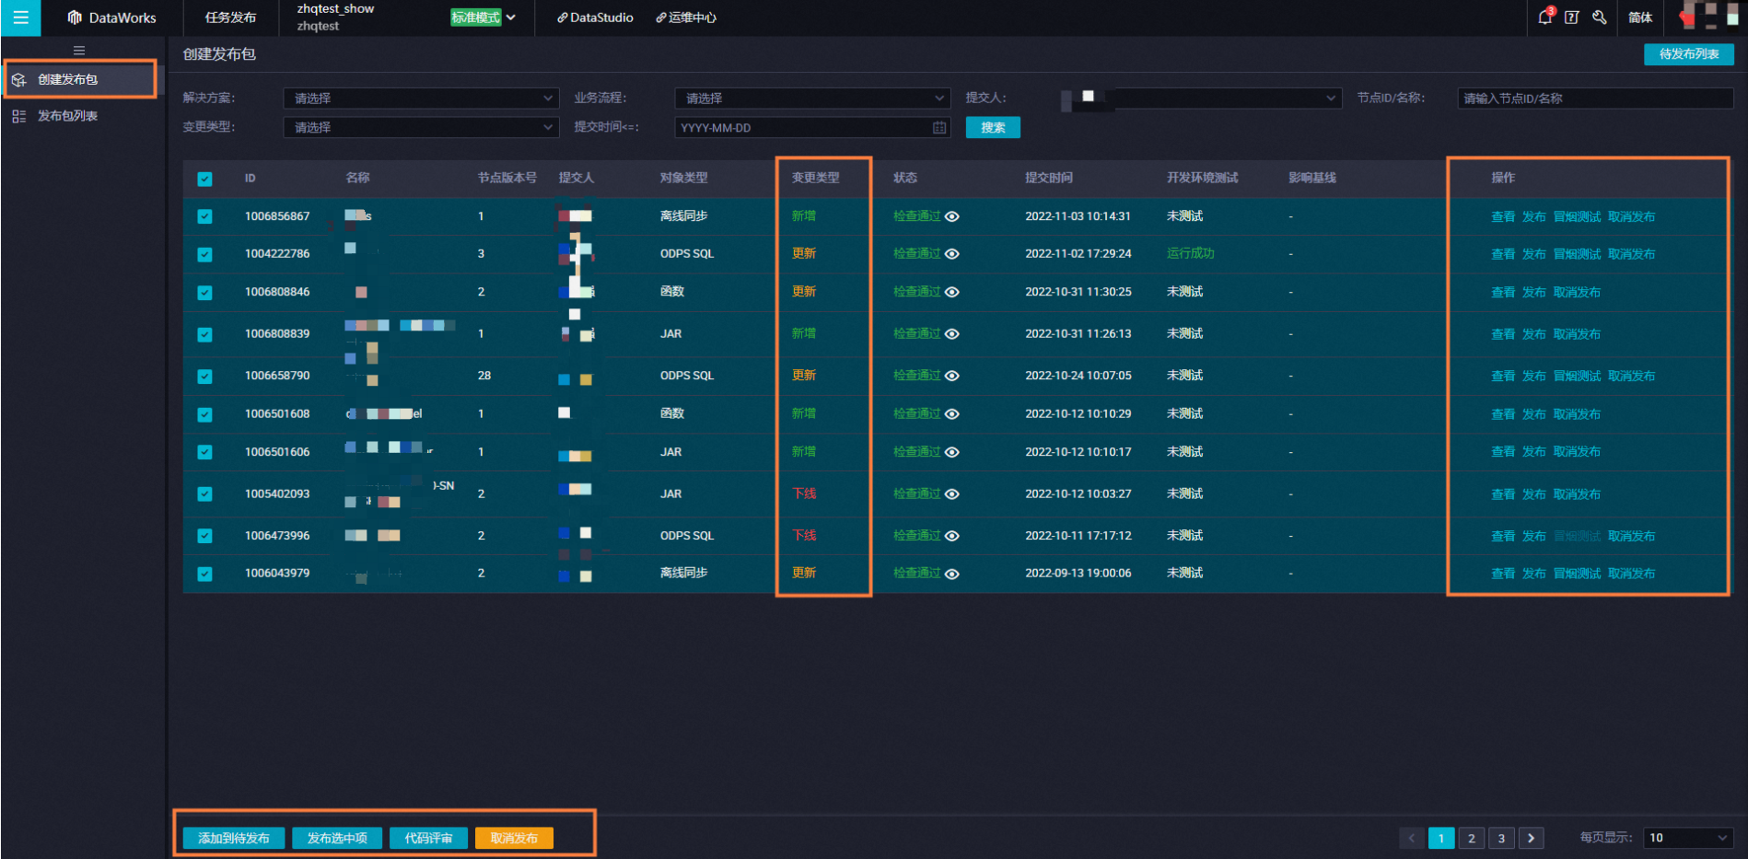
Task: Focus the 提交时间 YYYY-MM-DD date field
Action: pos(812,128)
